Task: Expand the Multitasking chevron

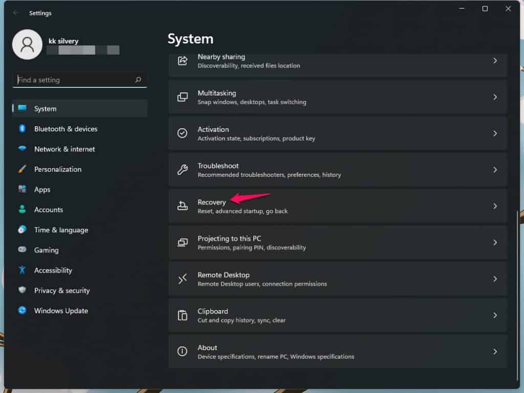Action: [x=495, y=97]
